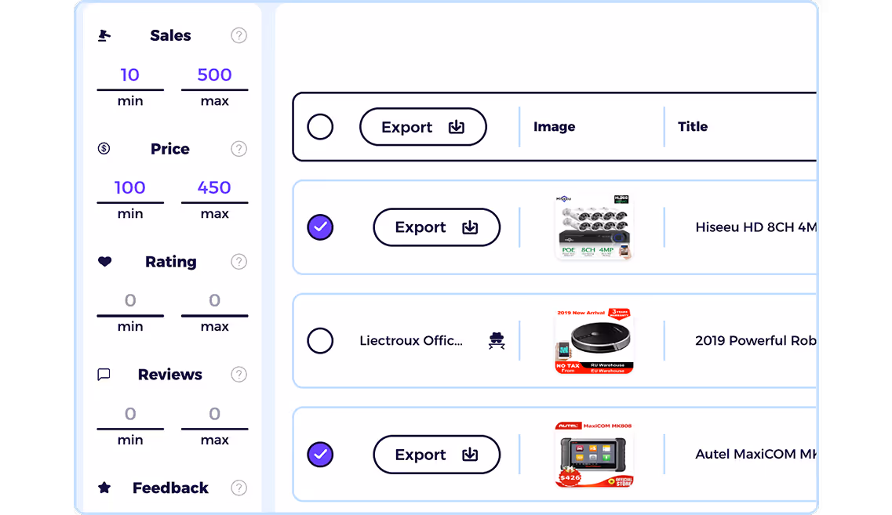Image resolution: width=892 pixels, height=515 pixels.
Task: Click the Hiseeu HD 8CH title
Action: click(755, 227)
